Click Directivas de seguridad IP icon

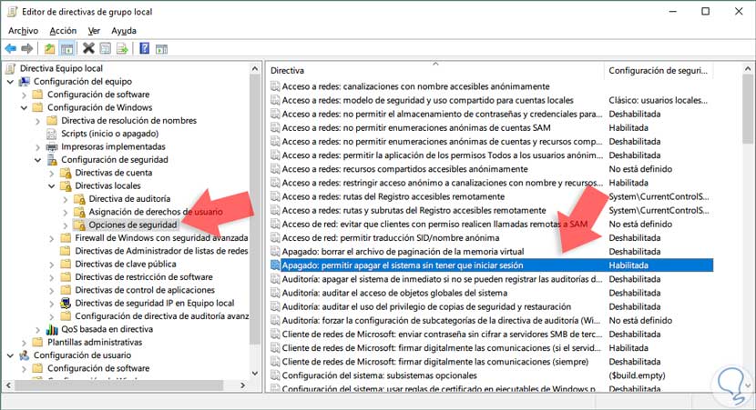(x=66, y=303)
